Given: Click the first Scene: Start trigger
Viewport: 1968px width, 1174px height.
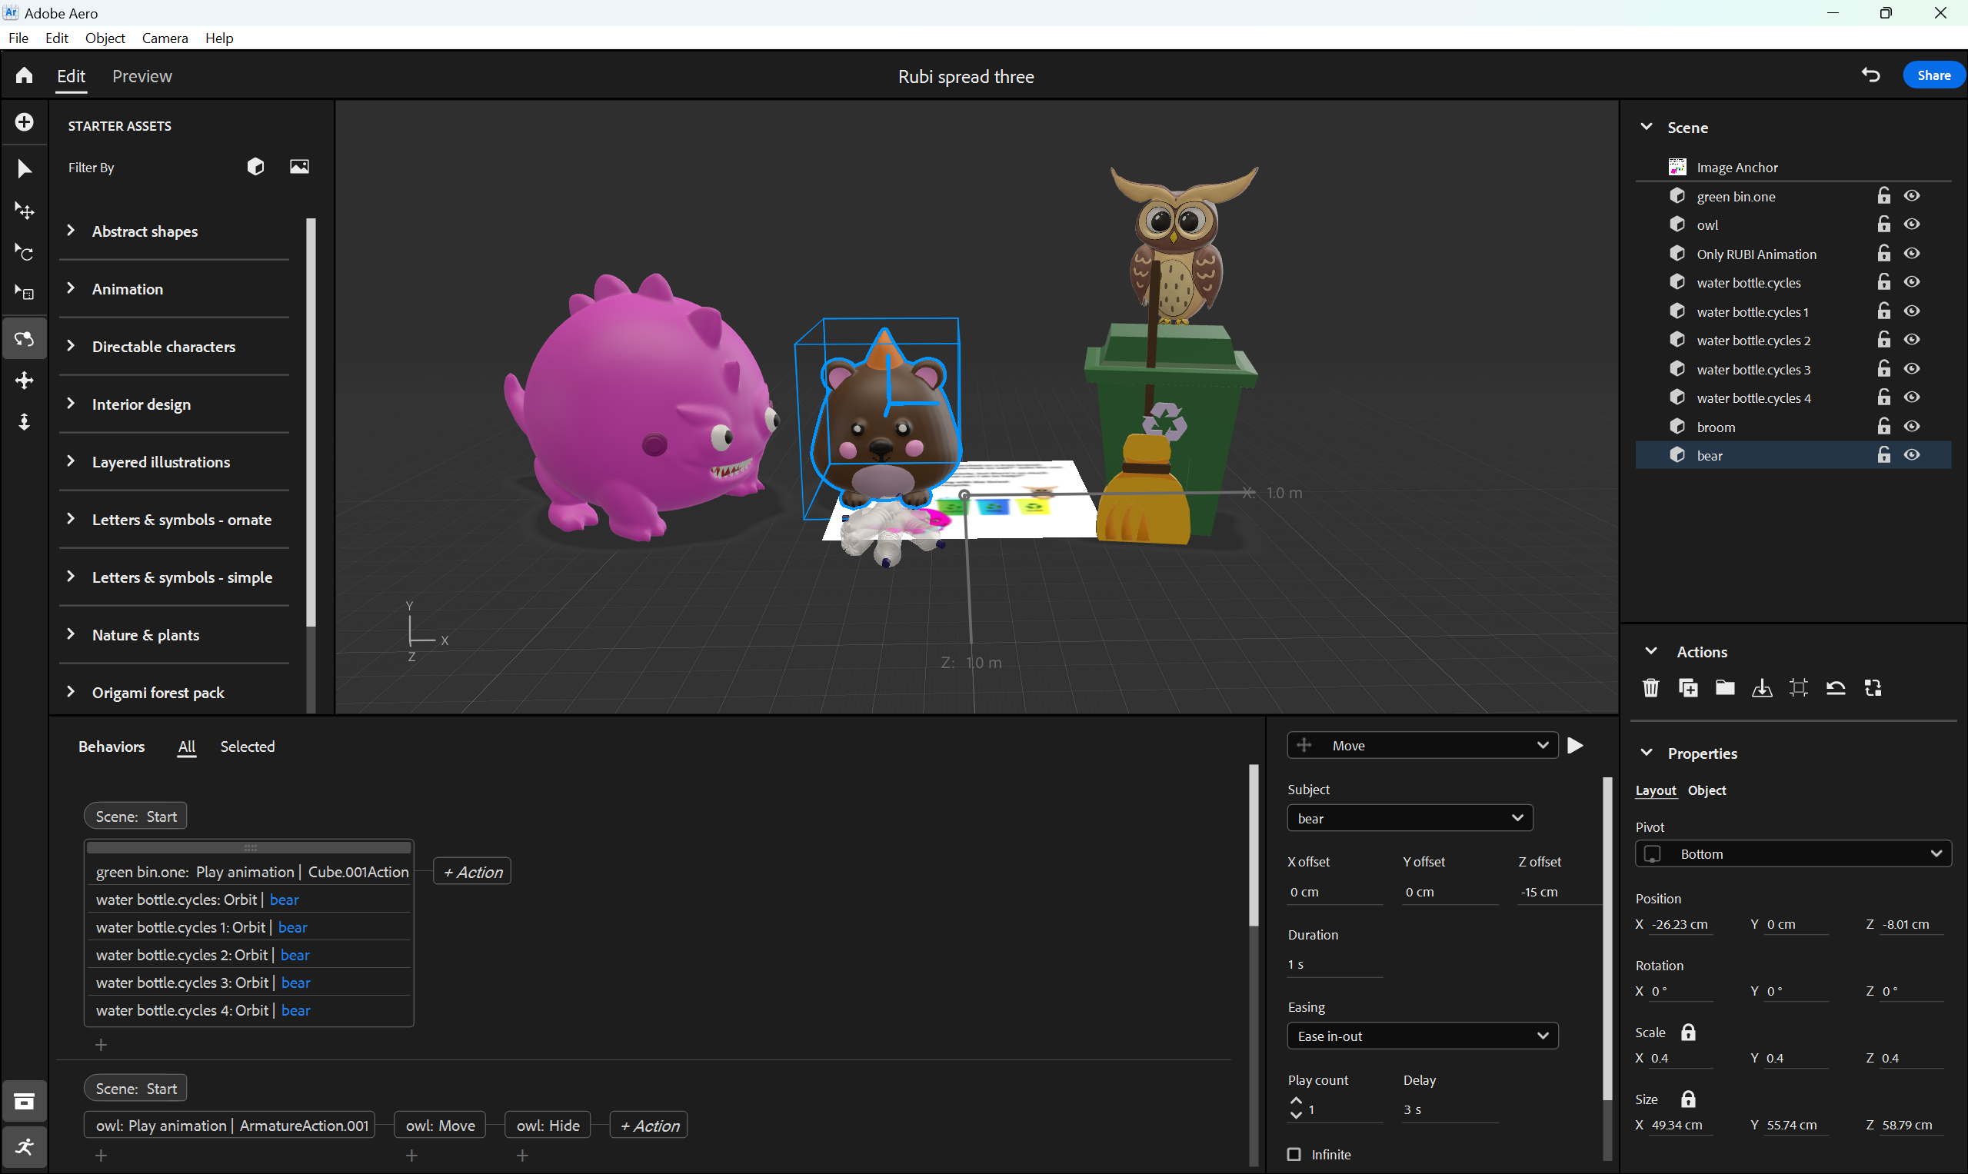Looking at the screenshot, I should 135,816.
